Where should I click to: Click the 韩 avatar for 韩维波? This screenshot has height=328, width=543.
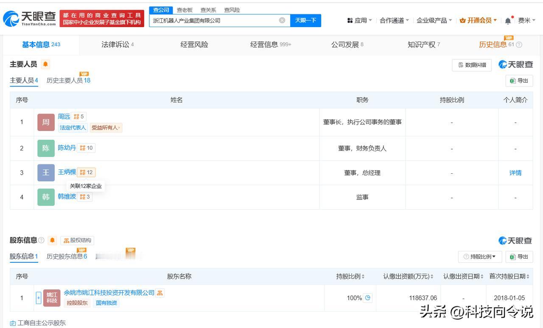tap(46, 197)
